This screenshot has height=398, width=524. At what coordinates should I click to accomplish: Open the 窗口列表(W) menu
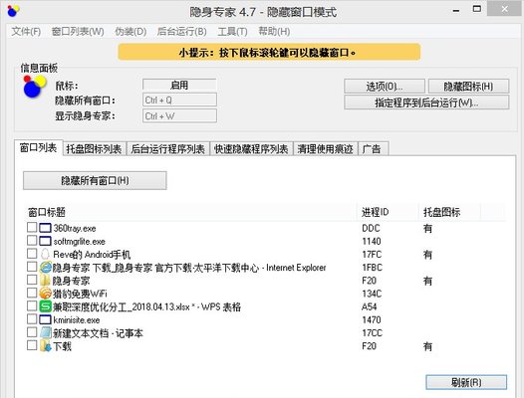pos(78,32)
